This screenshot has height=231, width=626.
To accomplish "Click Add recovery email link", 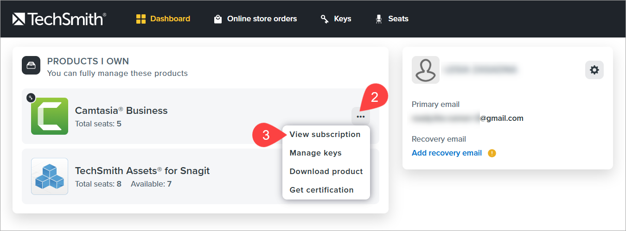I will pos(447,153).
